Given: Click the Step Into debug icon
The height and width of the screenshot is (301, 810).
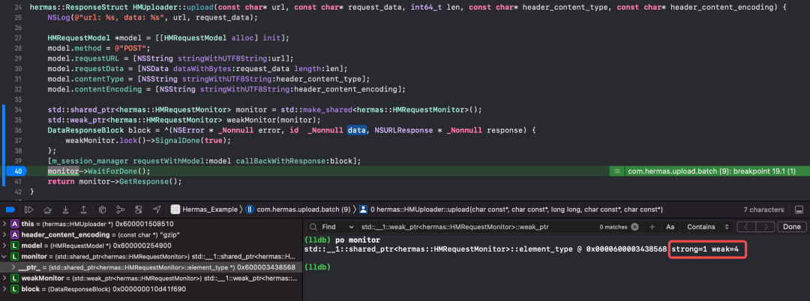Looking at the screenshot, I should click(x=64, y=210).
